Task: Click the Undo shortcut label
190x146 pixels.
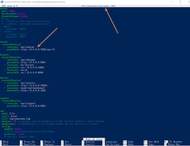Action: click(x=131, y=142)
